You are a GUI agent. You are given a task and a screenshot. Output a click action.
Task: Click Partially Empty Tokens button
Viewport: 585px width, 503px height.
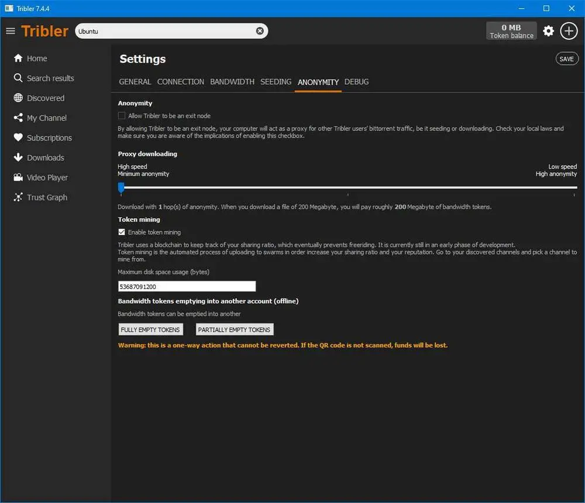pyautogui.click(x=235, y=329)
